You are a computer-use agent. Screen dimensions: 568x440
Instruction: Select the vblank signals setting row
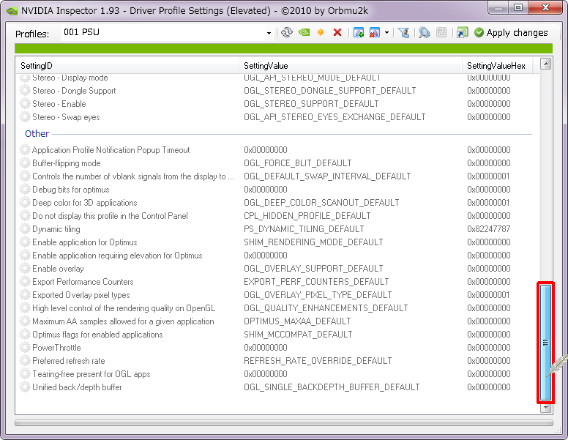[275, 176]
